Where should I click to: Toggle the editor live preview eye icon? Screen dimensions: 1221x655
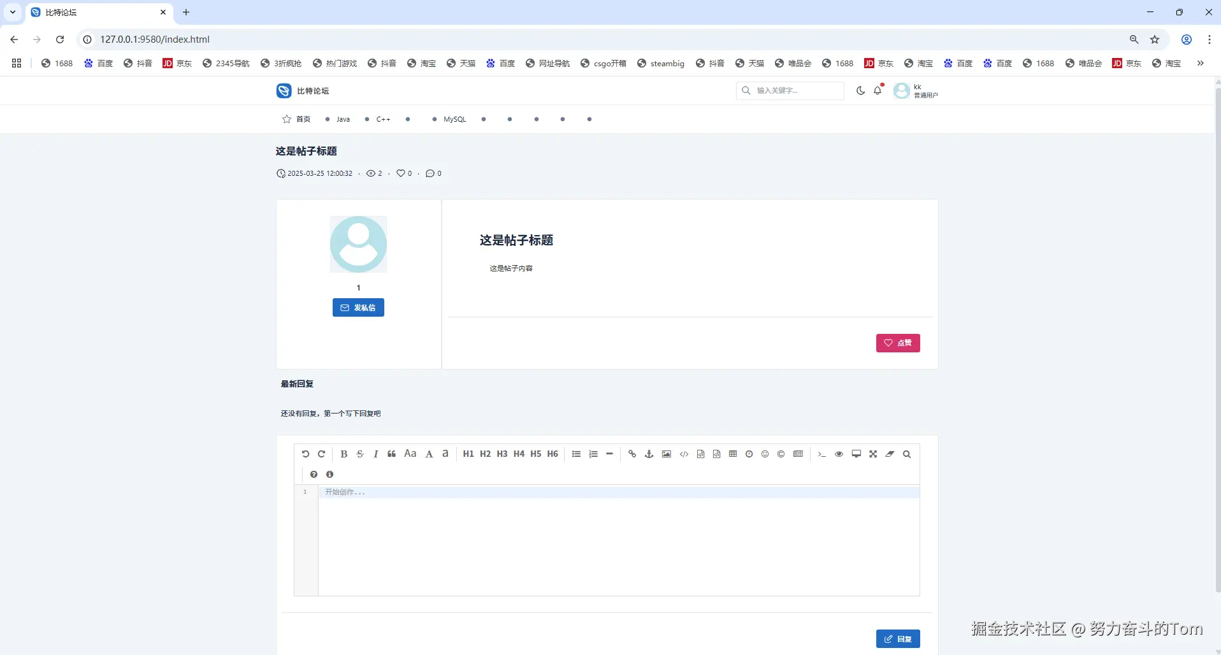pyautogui.click(x=839, y=454)
